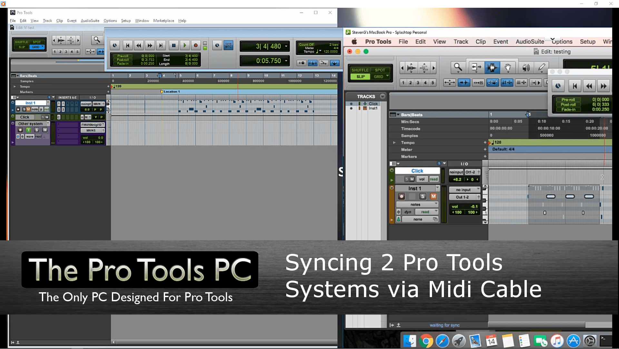This screenshot has width=619, height=349.
Task: Expand the Tempo ruler on Mac
Action: [x=394, y=143]
